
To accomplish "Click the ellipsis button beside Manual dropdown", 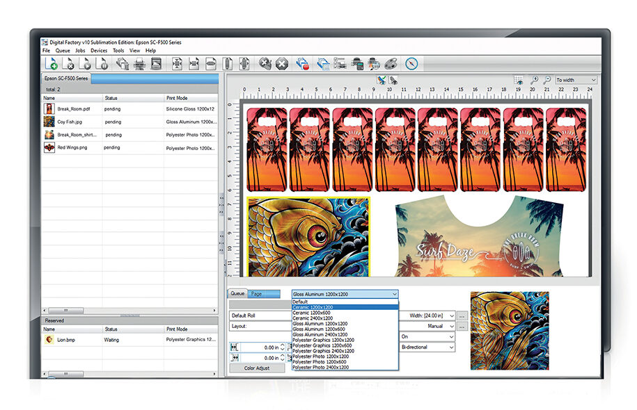I will 462,326.
